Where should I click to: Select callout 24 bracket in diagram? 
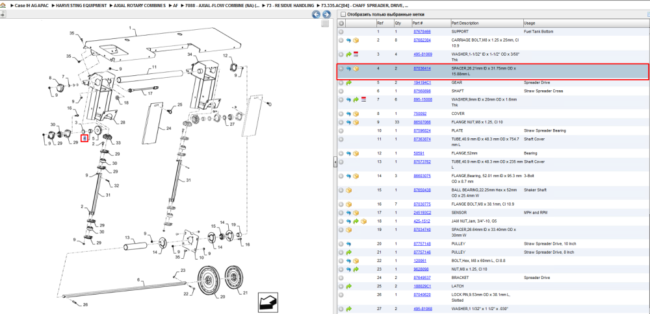click(x=169, y=128)
